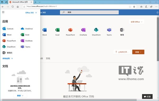This screenshot has width=159, height=101.
Task: Switch to the 发现 tab
Action: click(x=48, y=58)
